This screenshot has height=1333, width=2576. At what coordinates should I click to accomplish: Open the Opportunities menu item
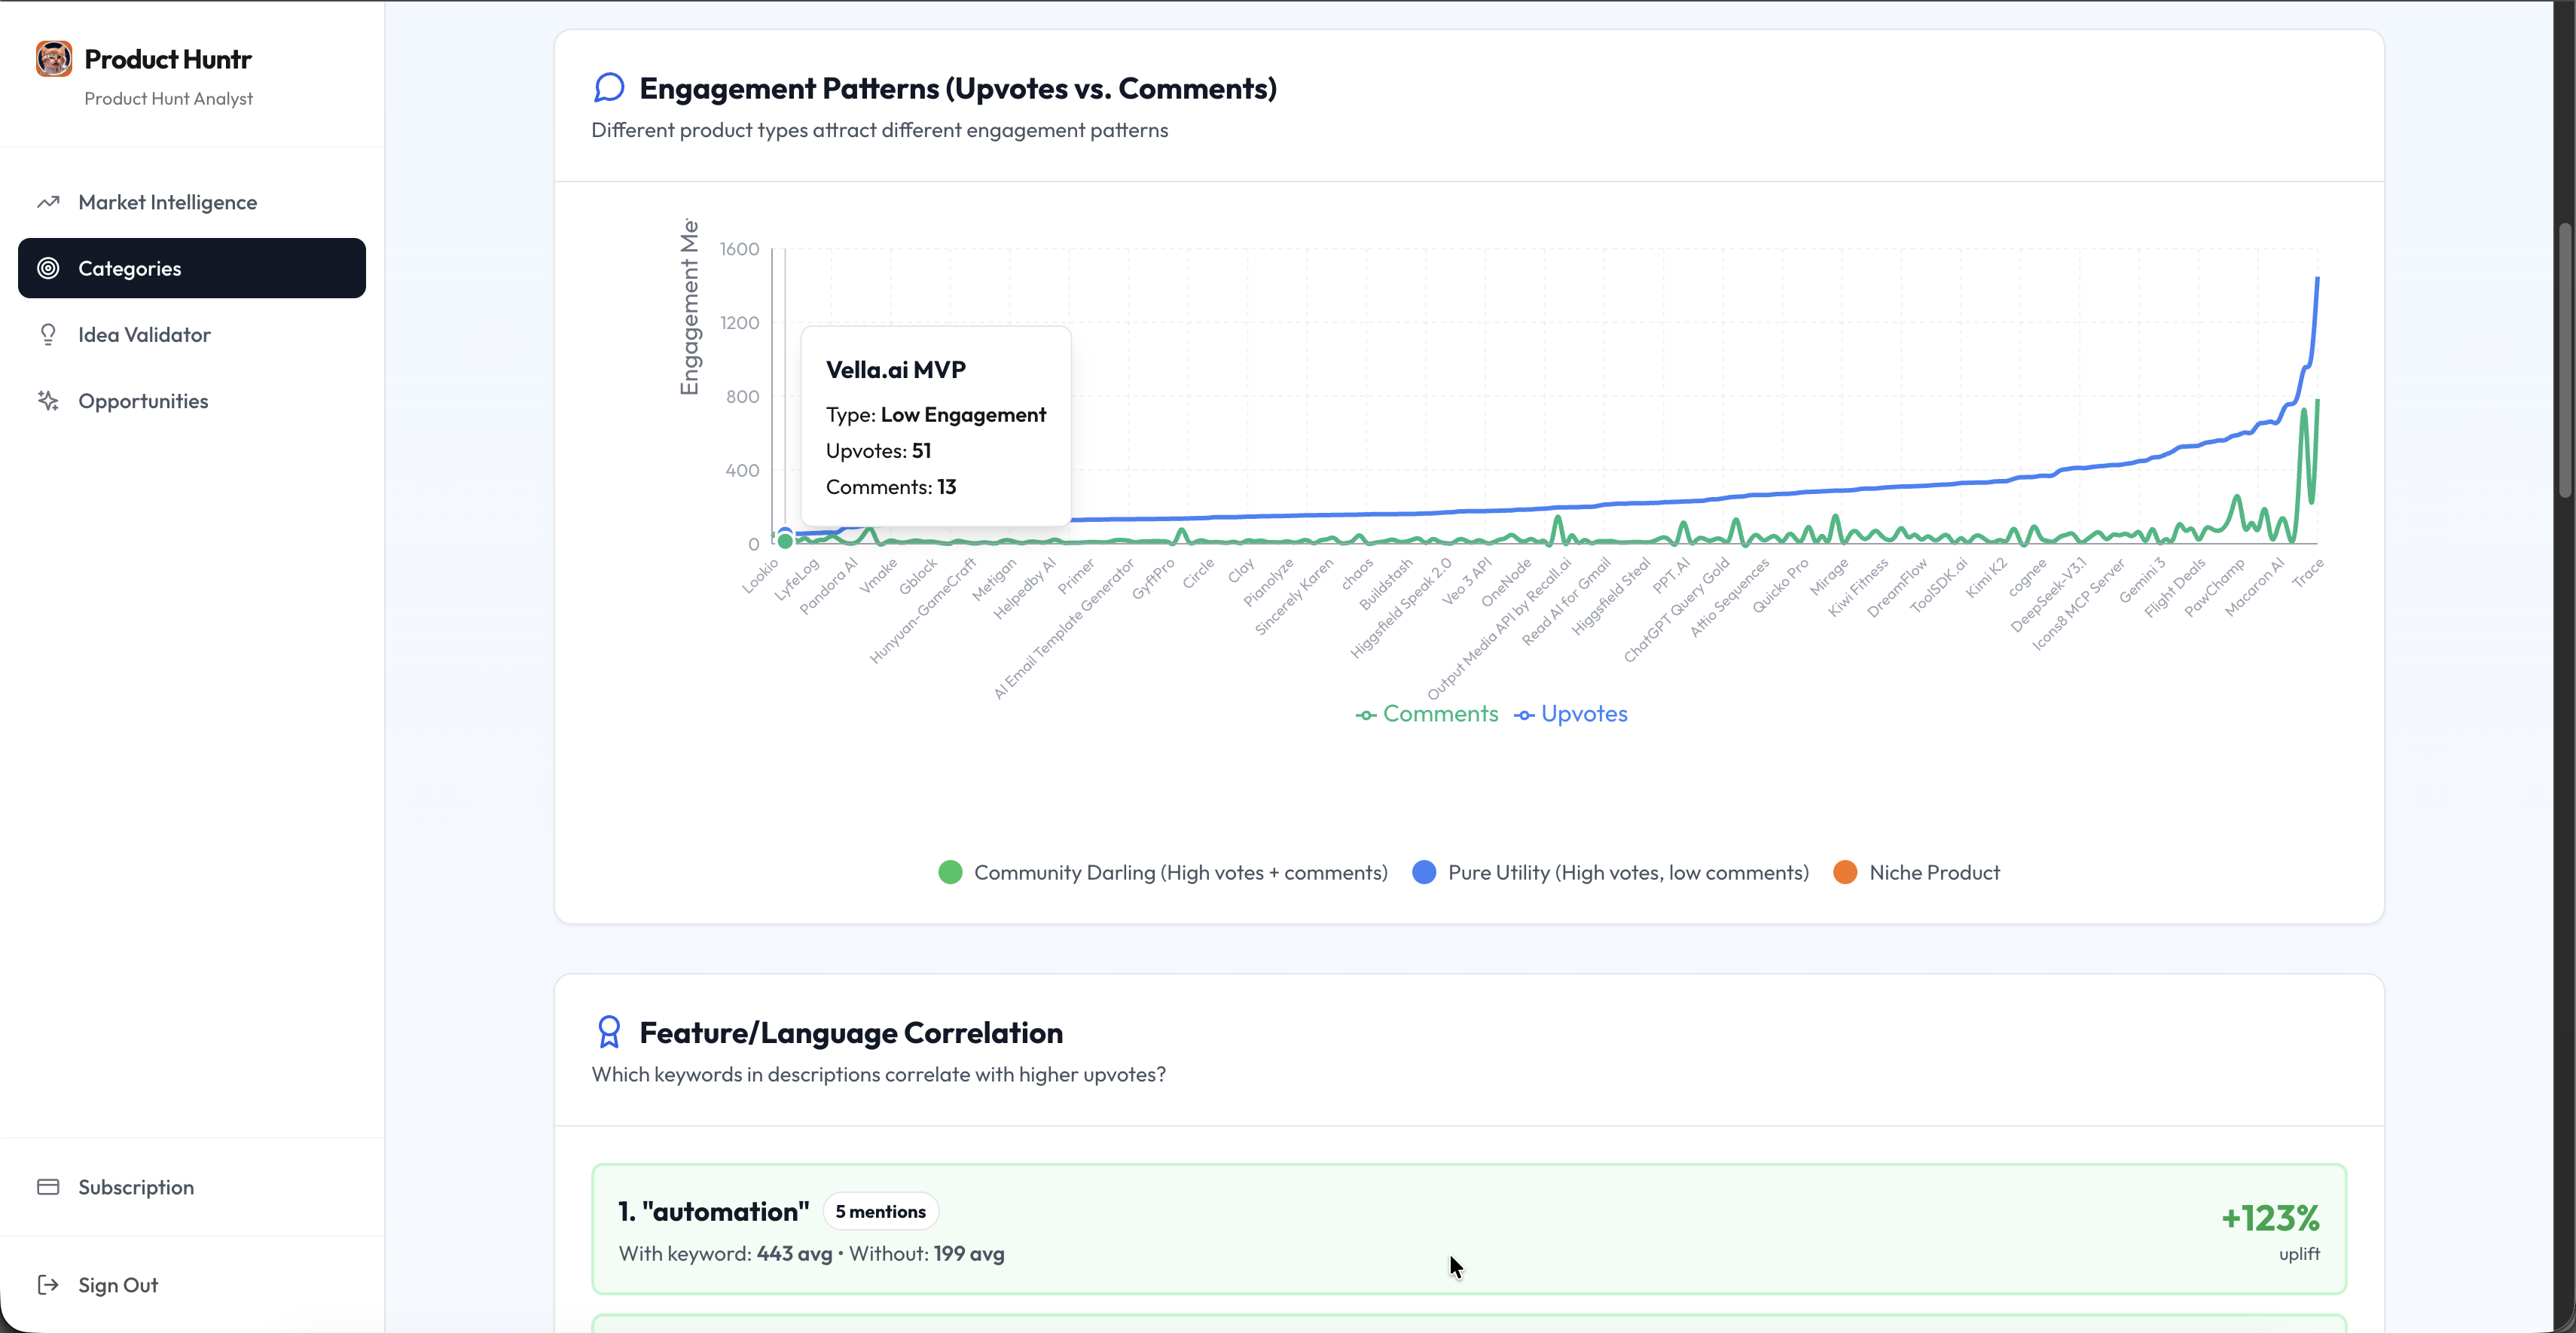[143, 401]
